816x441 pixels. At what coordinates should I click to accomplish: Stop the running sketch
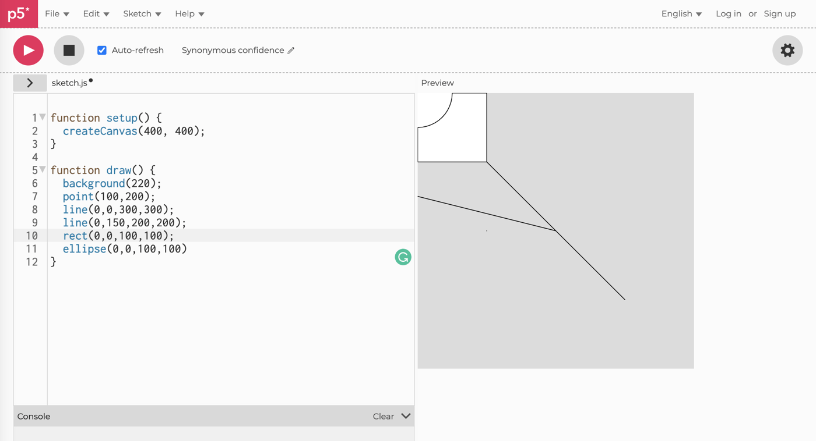click(69, 50)
